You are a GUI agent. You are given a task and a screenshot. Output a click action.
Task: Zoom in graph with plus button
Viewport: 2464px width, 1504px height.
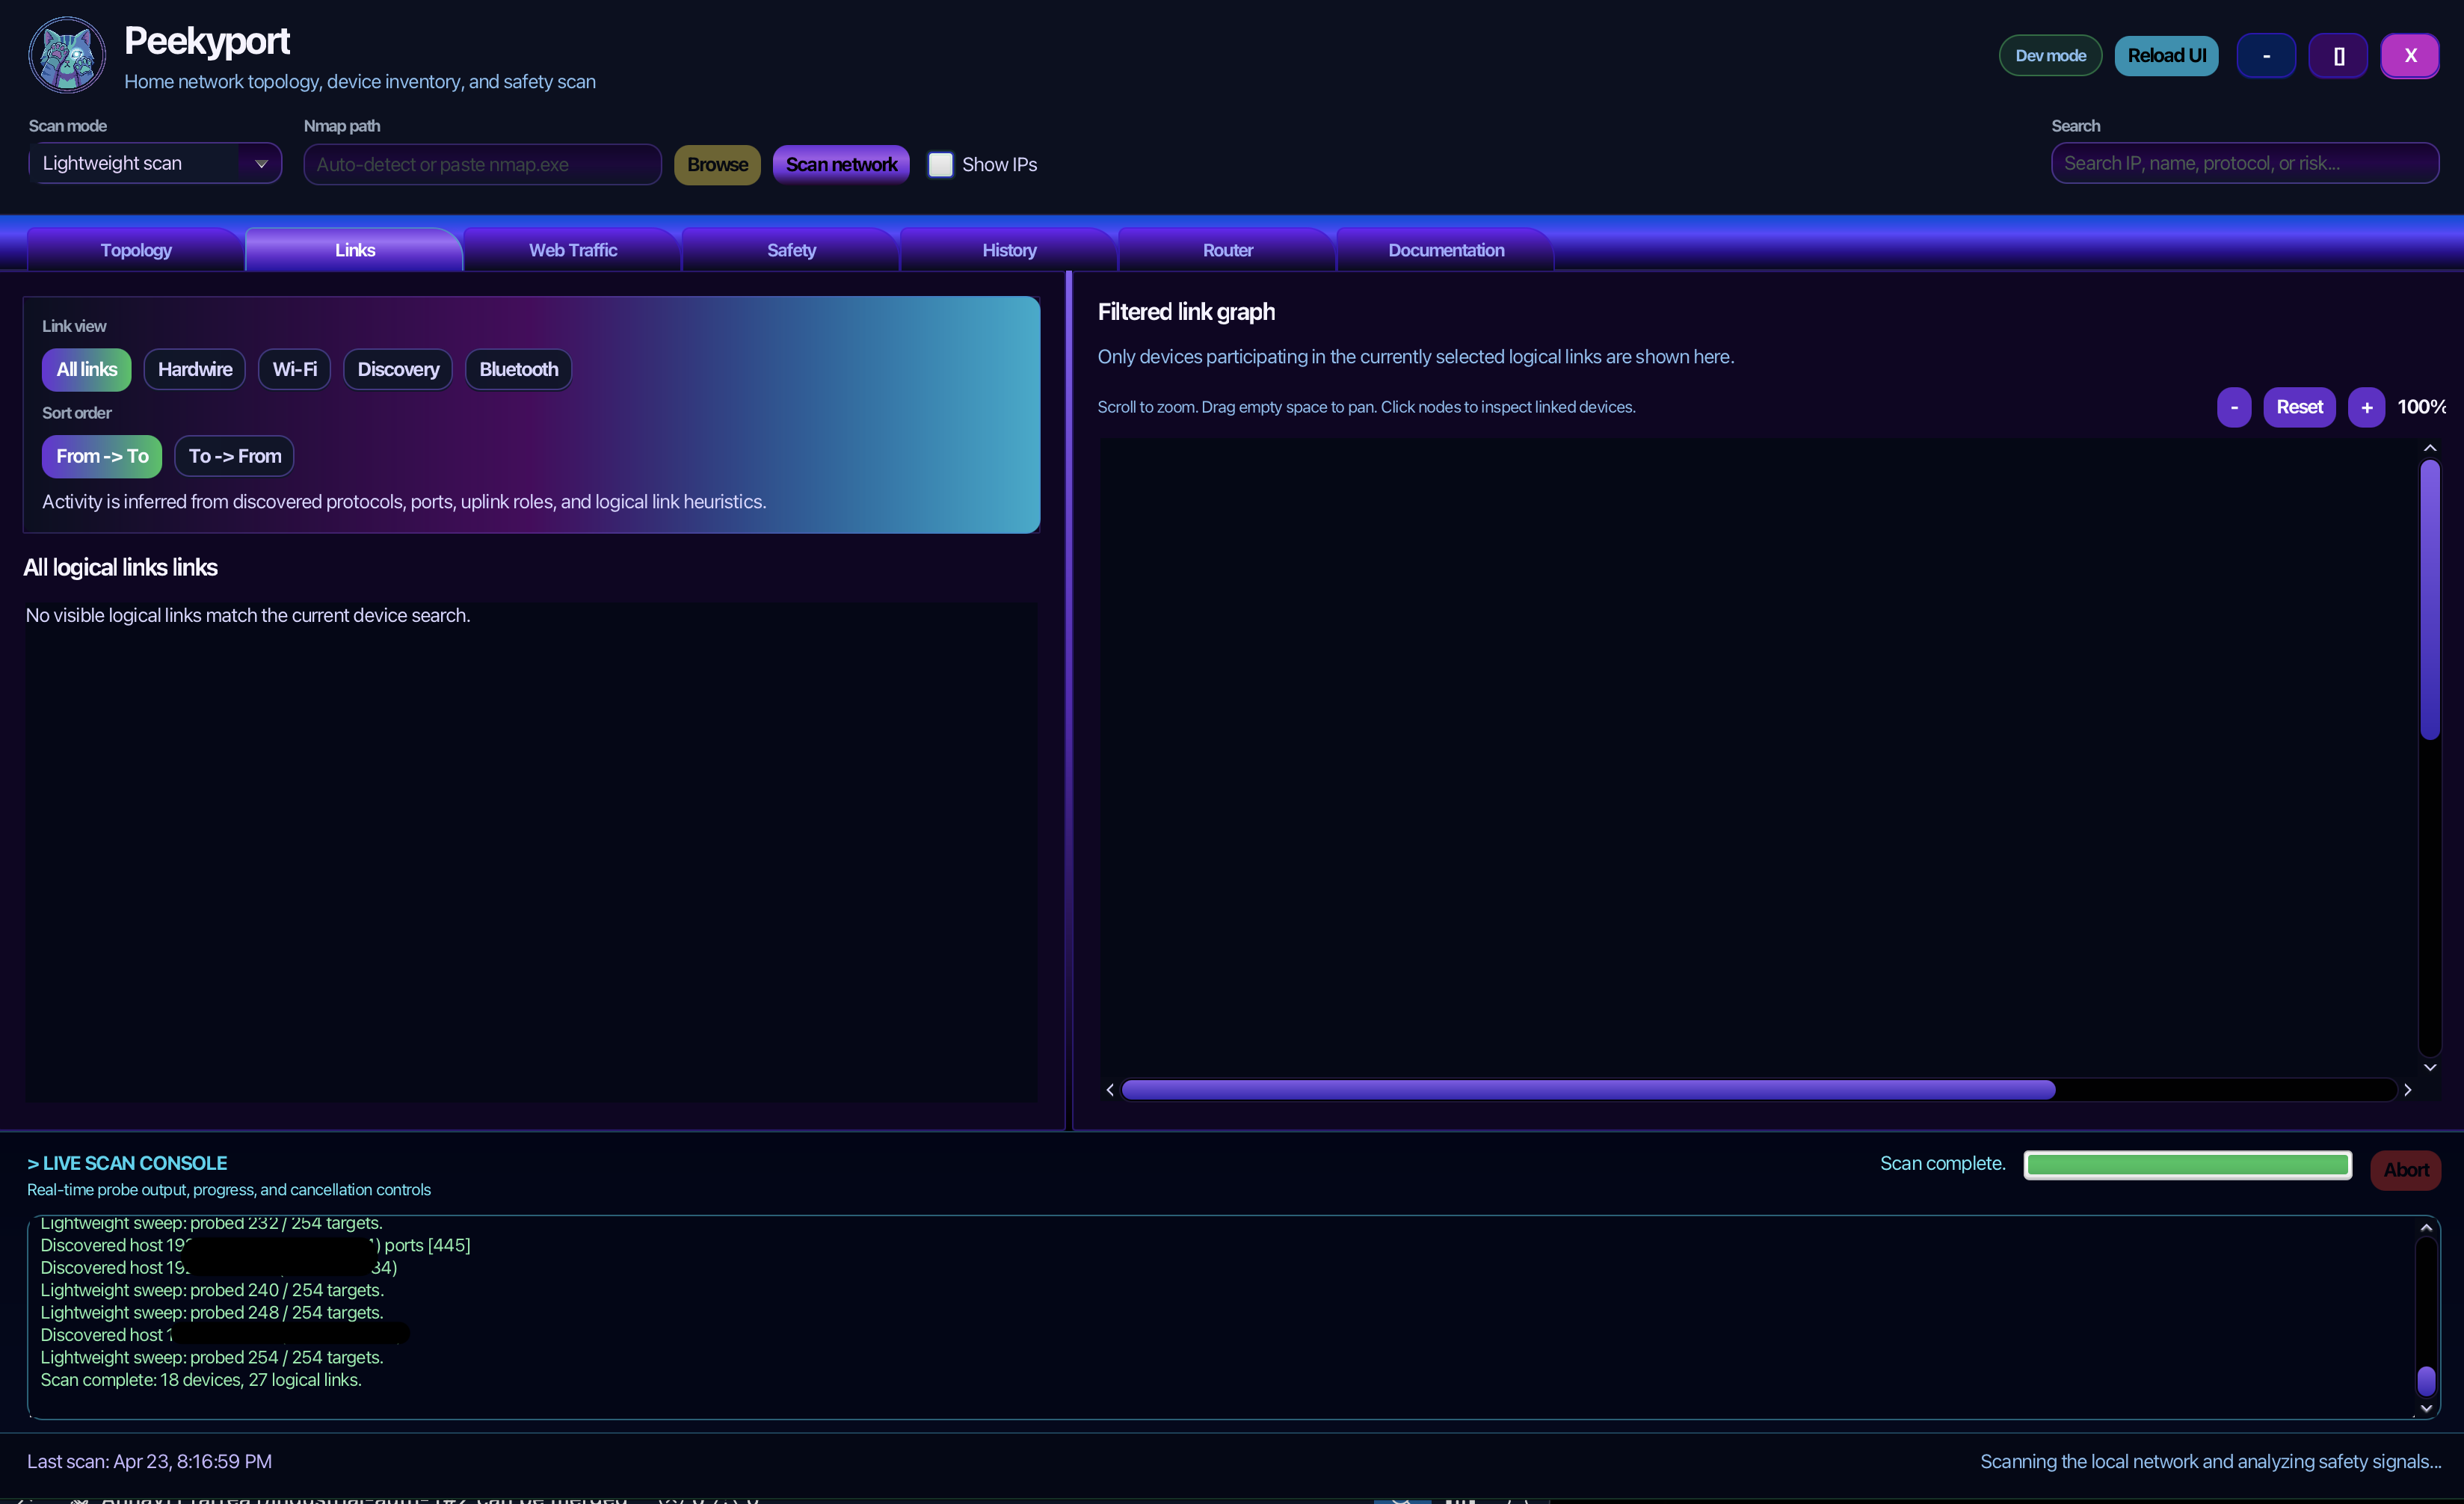coord(2366,407)
